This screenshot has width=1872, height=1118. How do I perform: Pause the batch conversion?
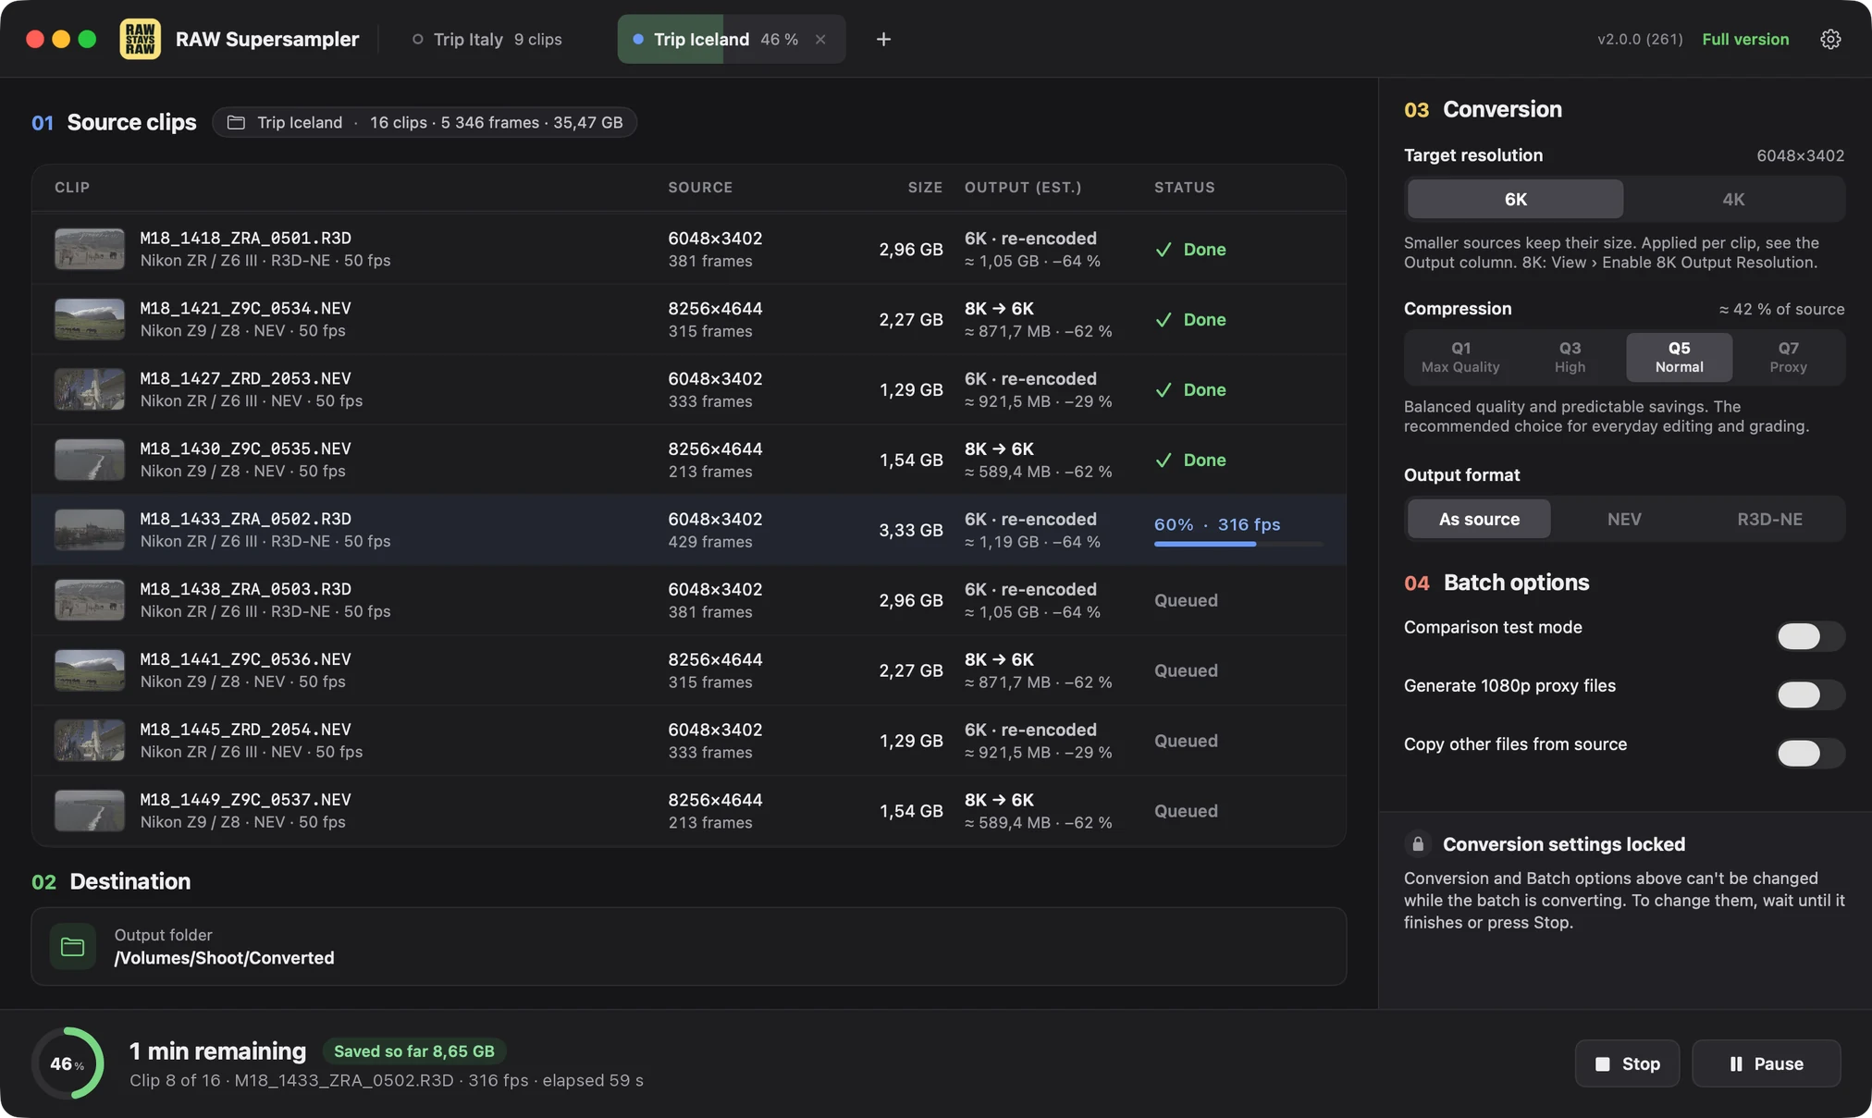(1766, 1063)
